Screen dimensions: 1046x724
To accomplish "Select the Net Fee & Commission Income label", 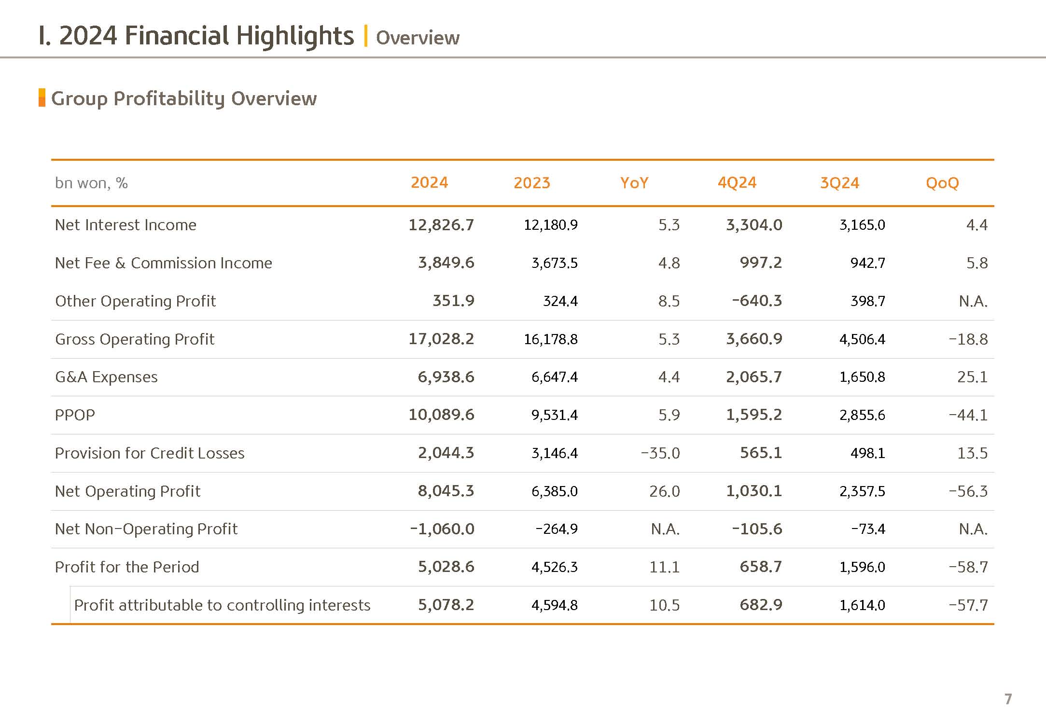I will point(163,263).
